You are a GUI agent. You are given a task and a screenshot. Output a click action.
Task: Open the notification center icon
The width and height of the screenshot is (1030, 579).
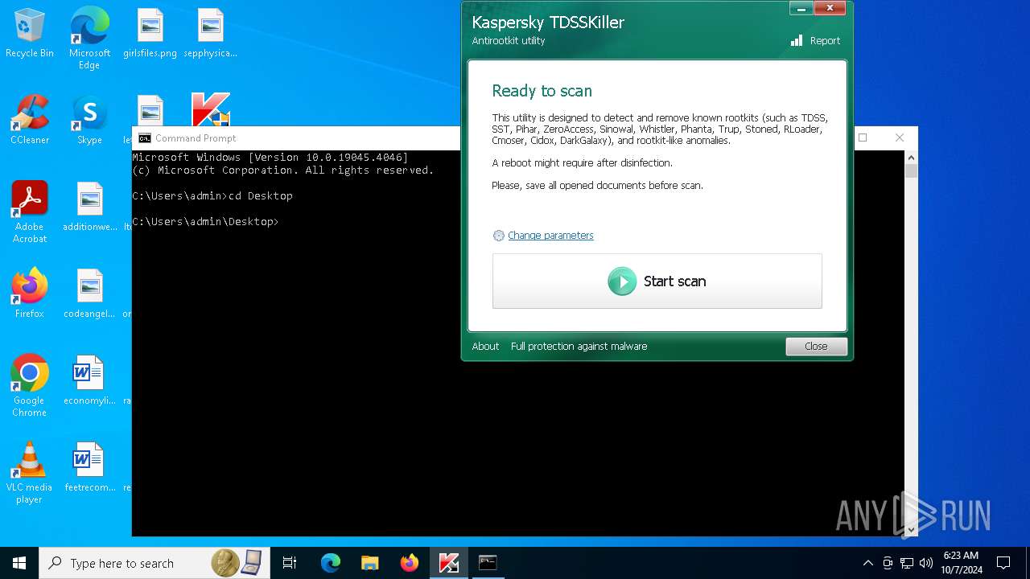(1003, 563)
